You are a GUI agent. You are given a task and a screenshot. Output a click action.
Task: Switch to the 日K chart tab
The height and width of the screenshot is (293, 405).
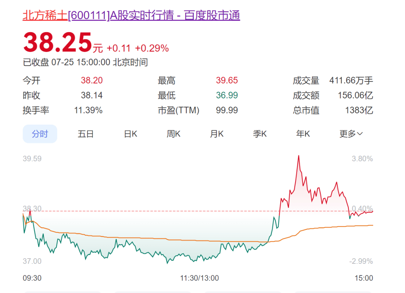pyautogui.click(x=130, y=134)
